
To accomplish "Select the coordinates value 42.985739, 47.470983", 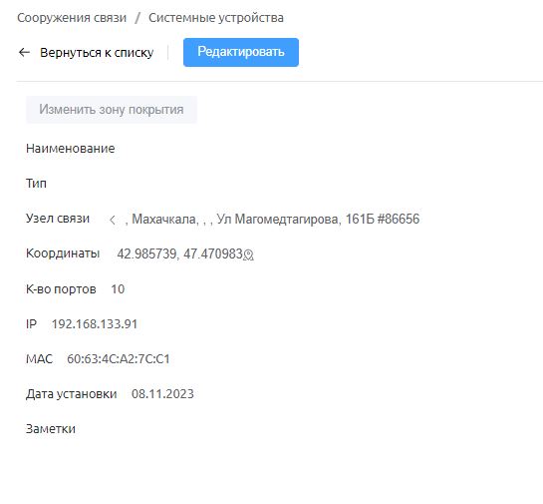I will tap(179, 253).
